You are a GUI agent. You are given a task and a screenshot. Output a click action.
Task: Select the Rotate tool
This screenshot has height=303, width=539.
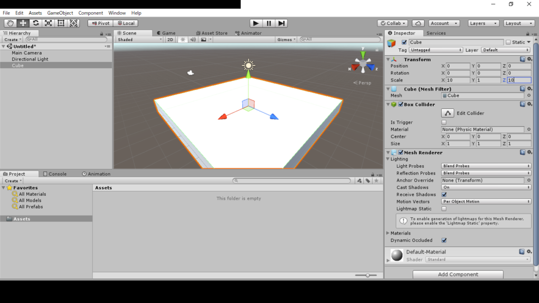click(36, 23)
